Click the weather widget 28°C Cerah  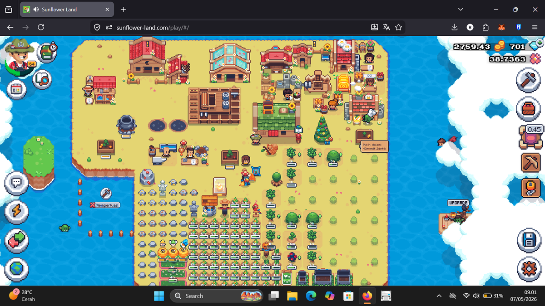click(x=23, y=296)
